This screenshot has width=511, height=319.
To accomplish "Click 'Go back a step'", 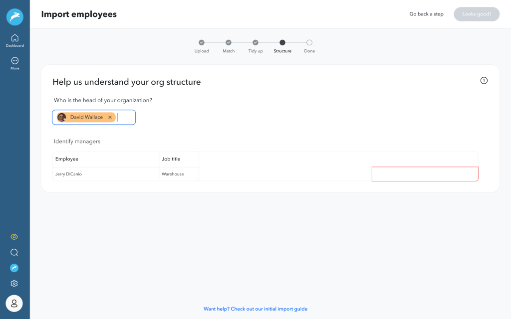I will [426, 14].
